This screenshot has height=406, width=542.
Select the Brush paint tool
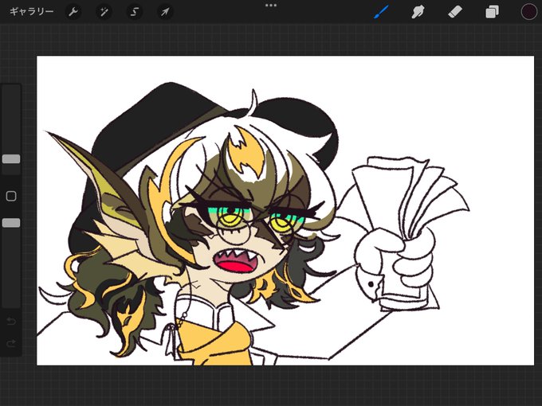pyautogui.click(x=382, y=12)
